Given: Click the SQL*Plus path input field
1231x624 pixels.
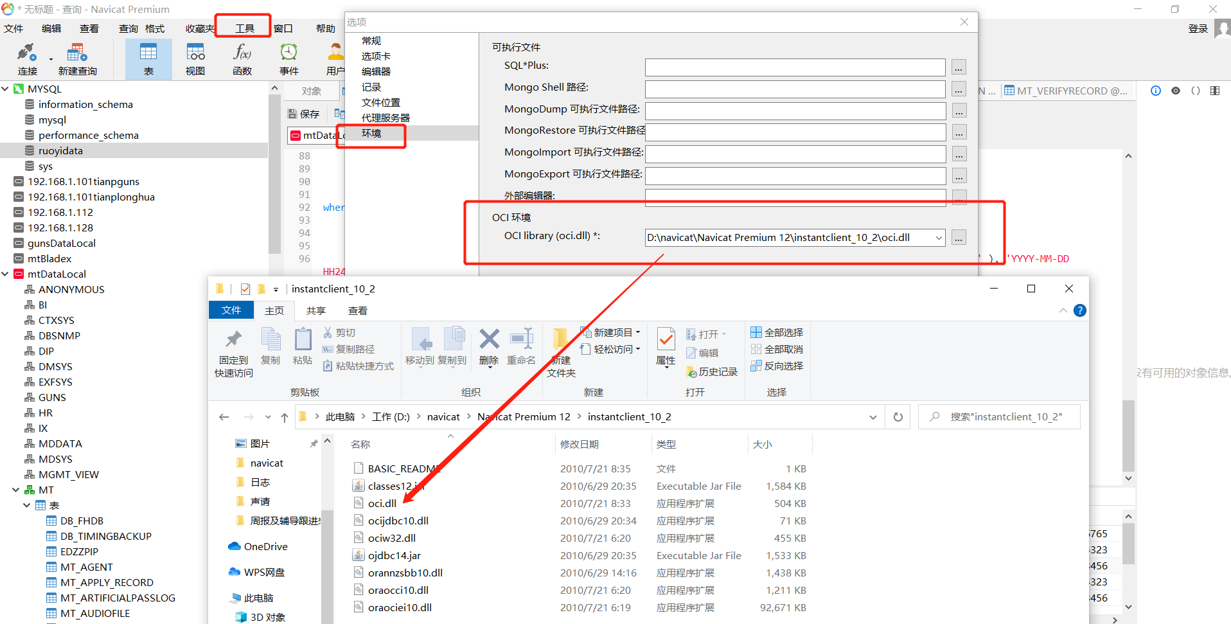Looking at the screenshot, I should tap(795, 67).
